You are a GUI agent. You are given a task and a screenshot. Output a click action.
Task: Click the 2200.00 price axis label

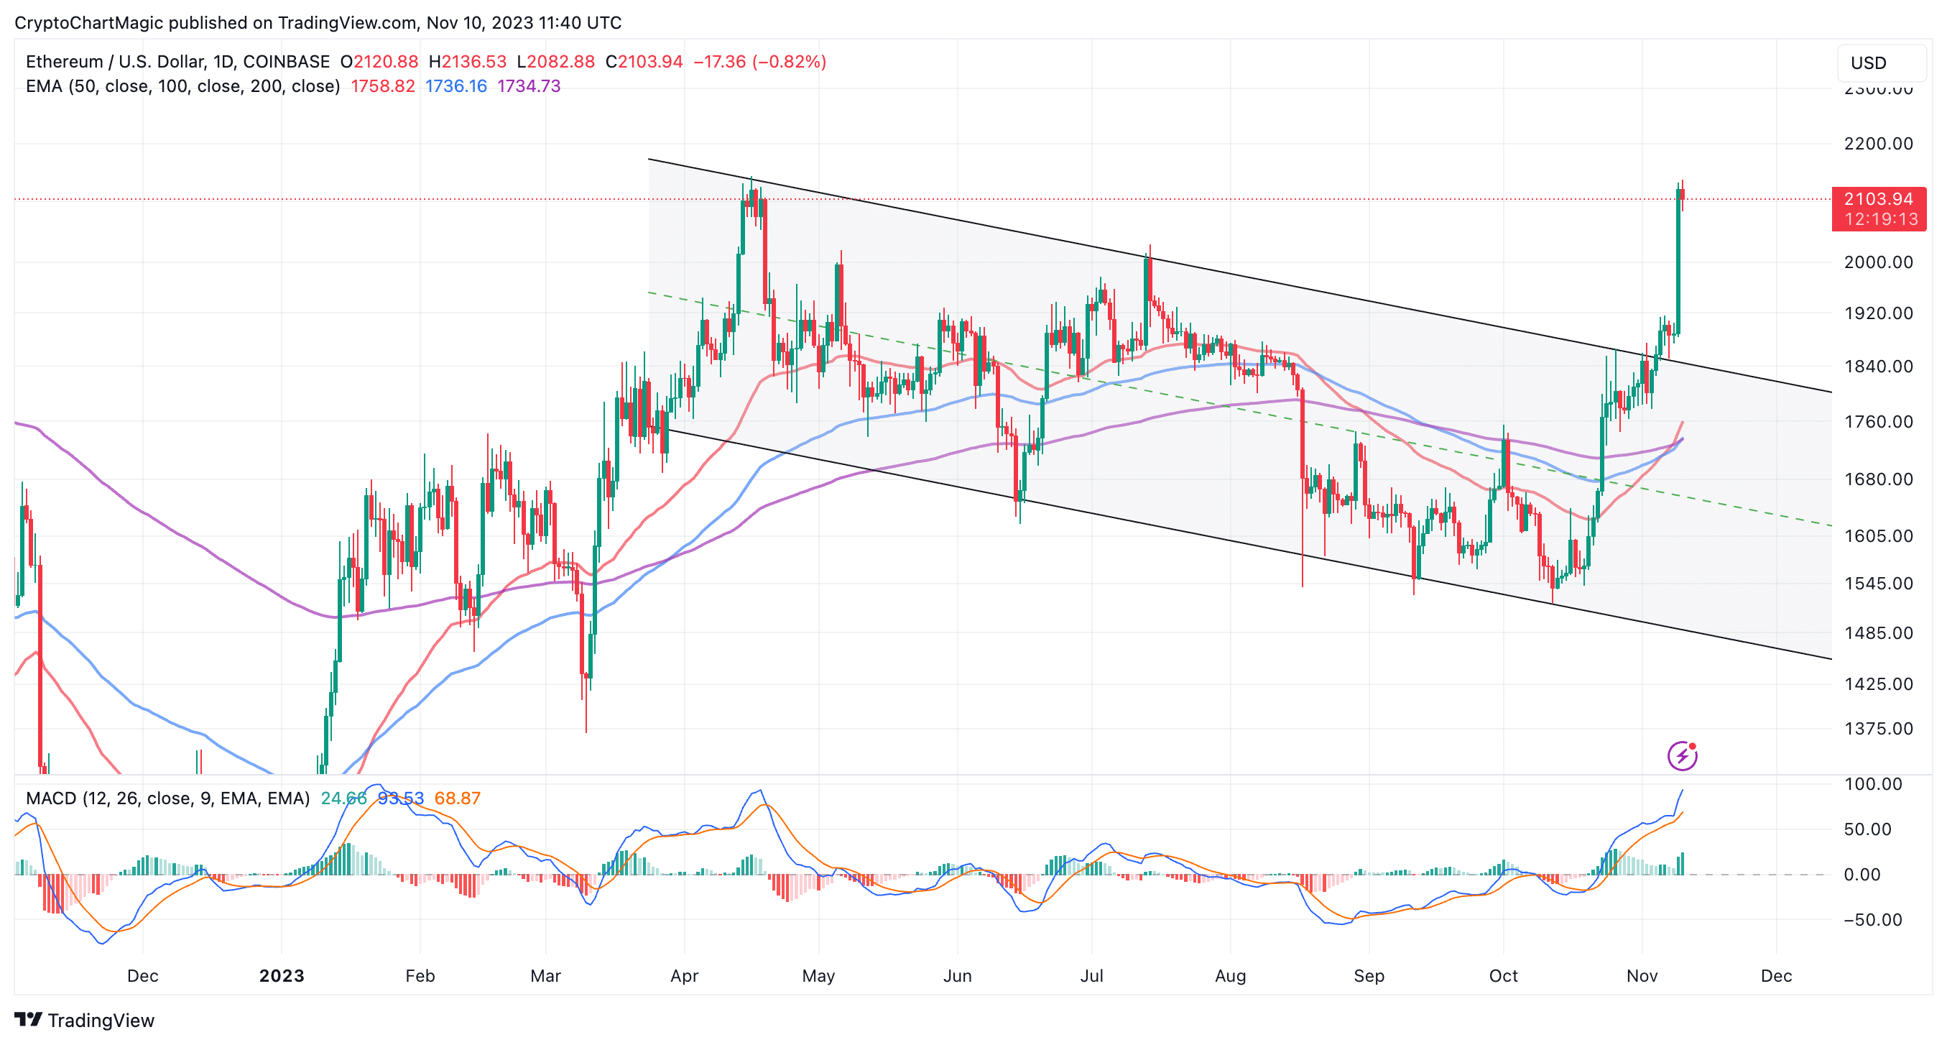pos(1878,144)
